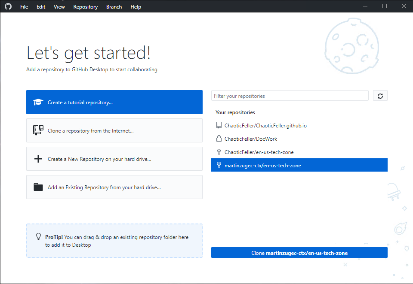
Task: Create a New Repository on your hard drive
Action: coord(114,158)
